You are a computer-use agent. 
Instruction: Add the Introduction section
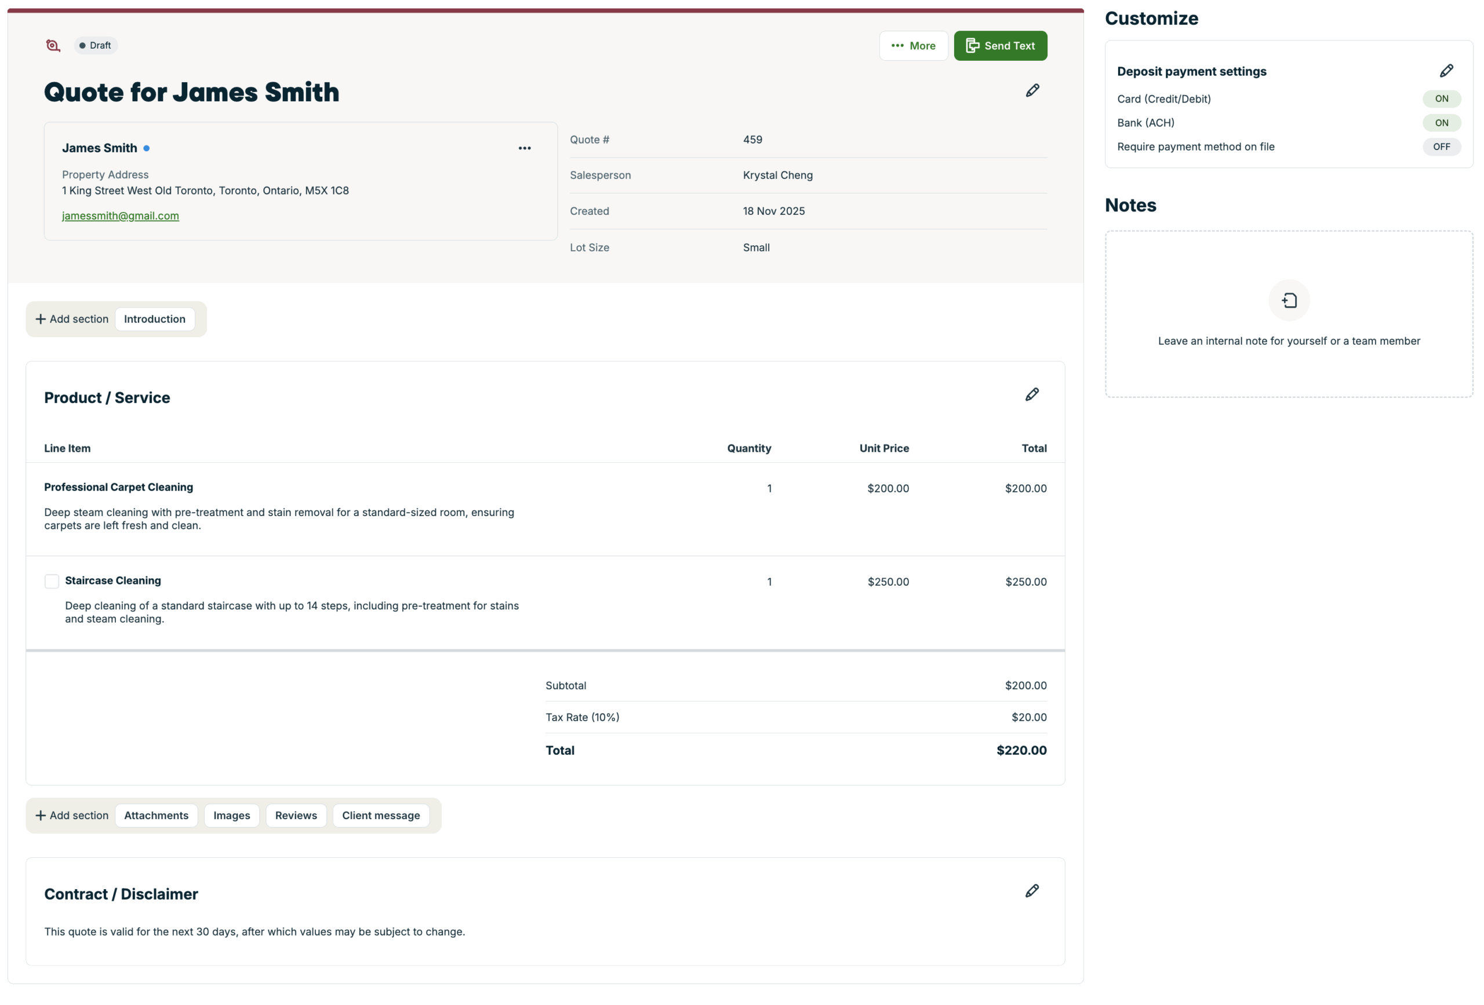155,319
